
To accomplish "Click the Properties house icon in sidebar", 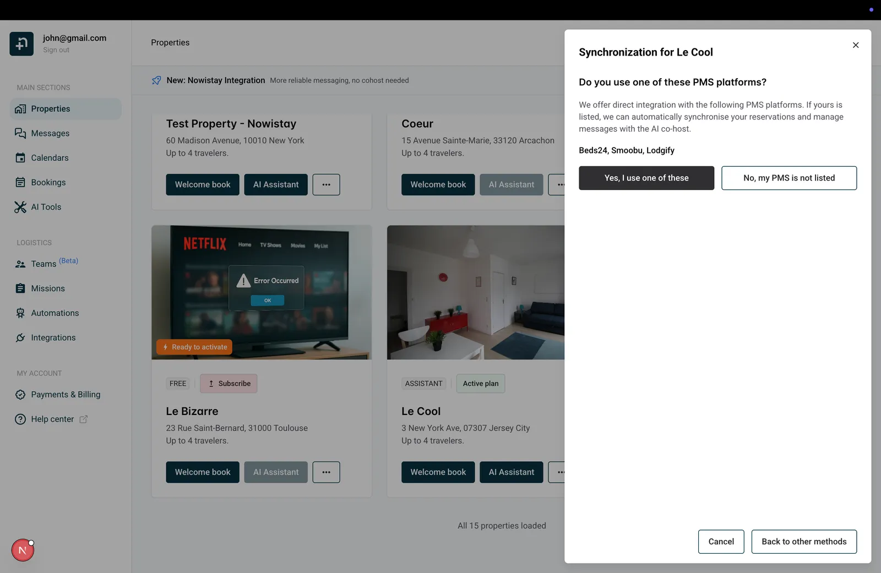I will 20,109.
